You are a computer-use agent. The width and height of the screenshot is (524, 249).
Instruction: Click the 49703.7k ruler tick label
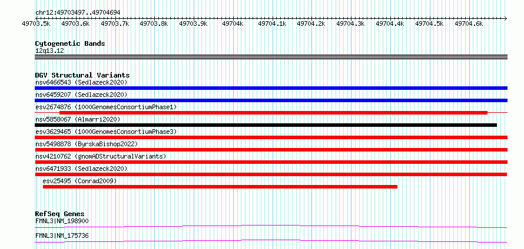pyautogui.click(x=115, y=23)
